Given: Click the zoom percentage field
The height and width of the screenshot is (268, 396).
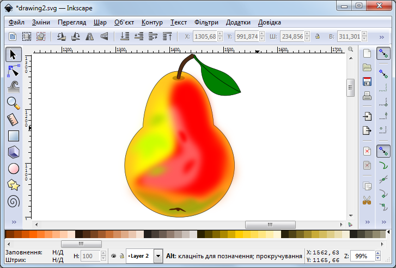Looking at the screenshot, I should click(x=362, y=256).
